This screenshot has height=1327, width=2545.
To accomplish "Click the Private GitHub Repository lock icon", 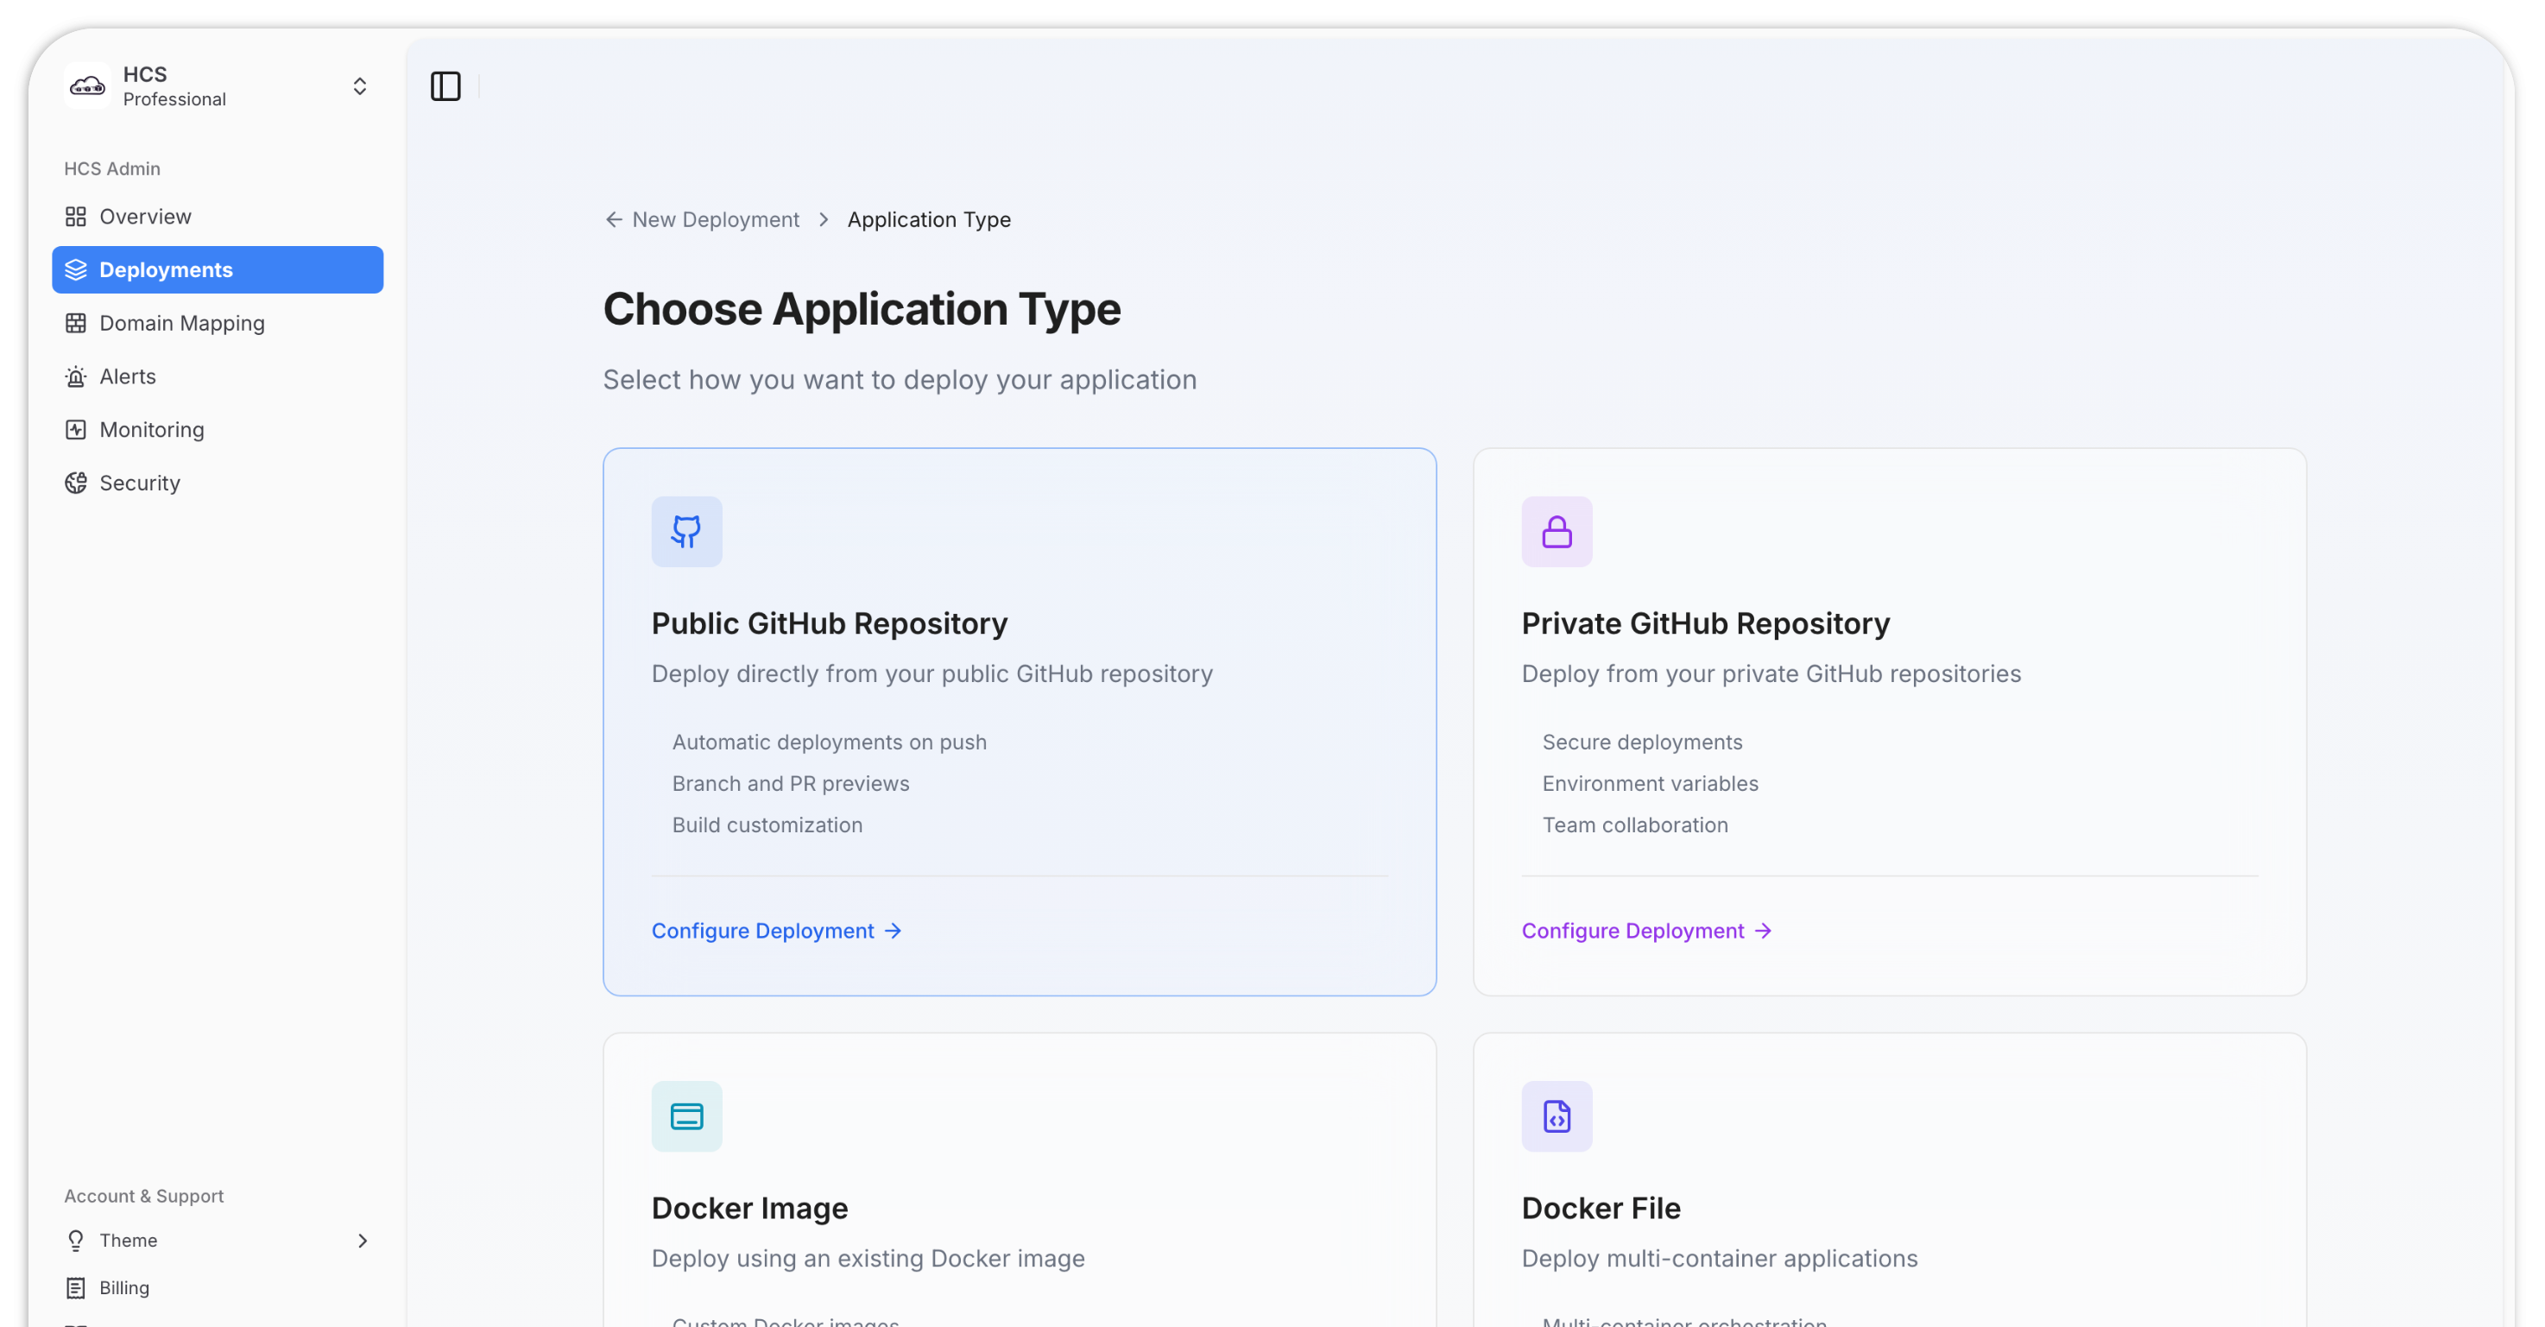I will 1556,532.
